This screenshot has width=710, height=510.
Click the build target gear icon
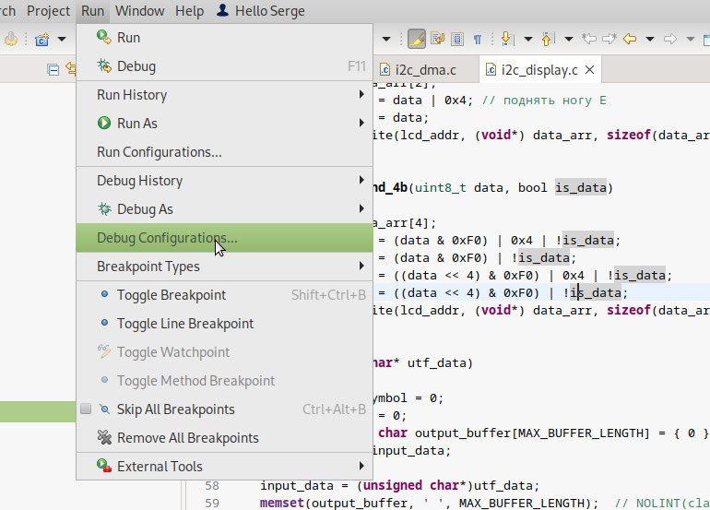11,39
